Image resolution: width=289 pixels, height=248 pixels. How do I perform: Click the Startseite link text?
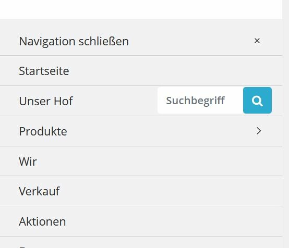coord(44,71)
